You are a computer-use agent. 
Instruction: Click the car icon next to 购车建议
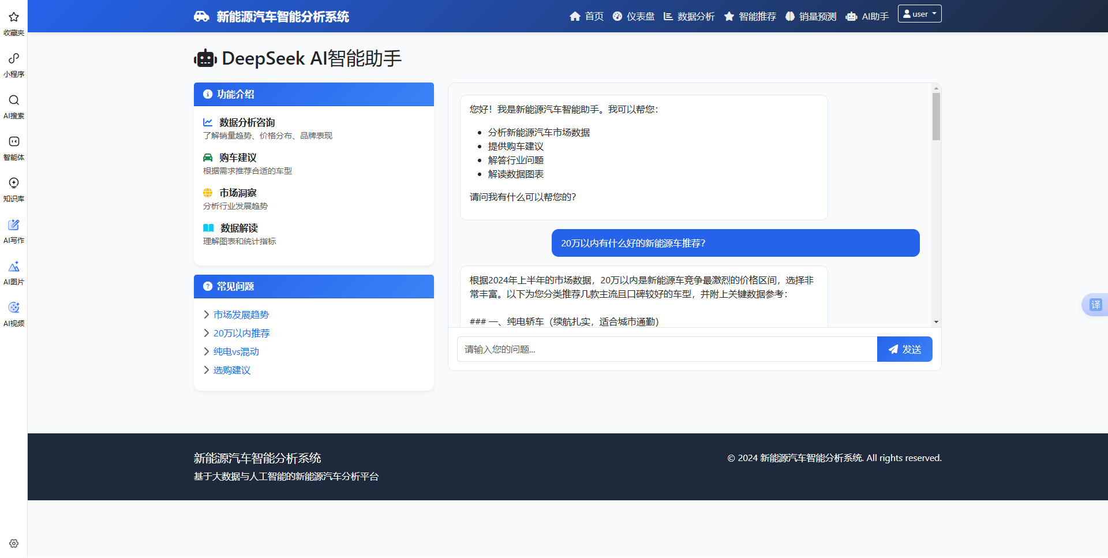[x=208, y=158]
